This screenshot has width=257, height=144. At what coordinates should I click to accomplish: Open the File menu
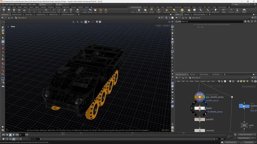[x=3, y=4]
